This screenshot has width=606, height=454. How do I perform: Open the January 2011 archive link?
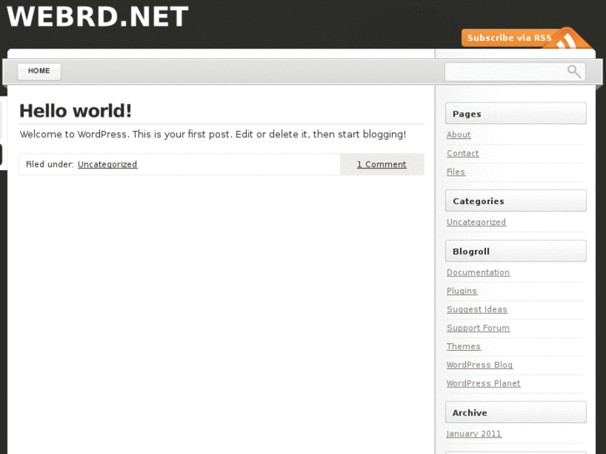(x=474, y=434)
